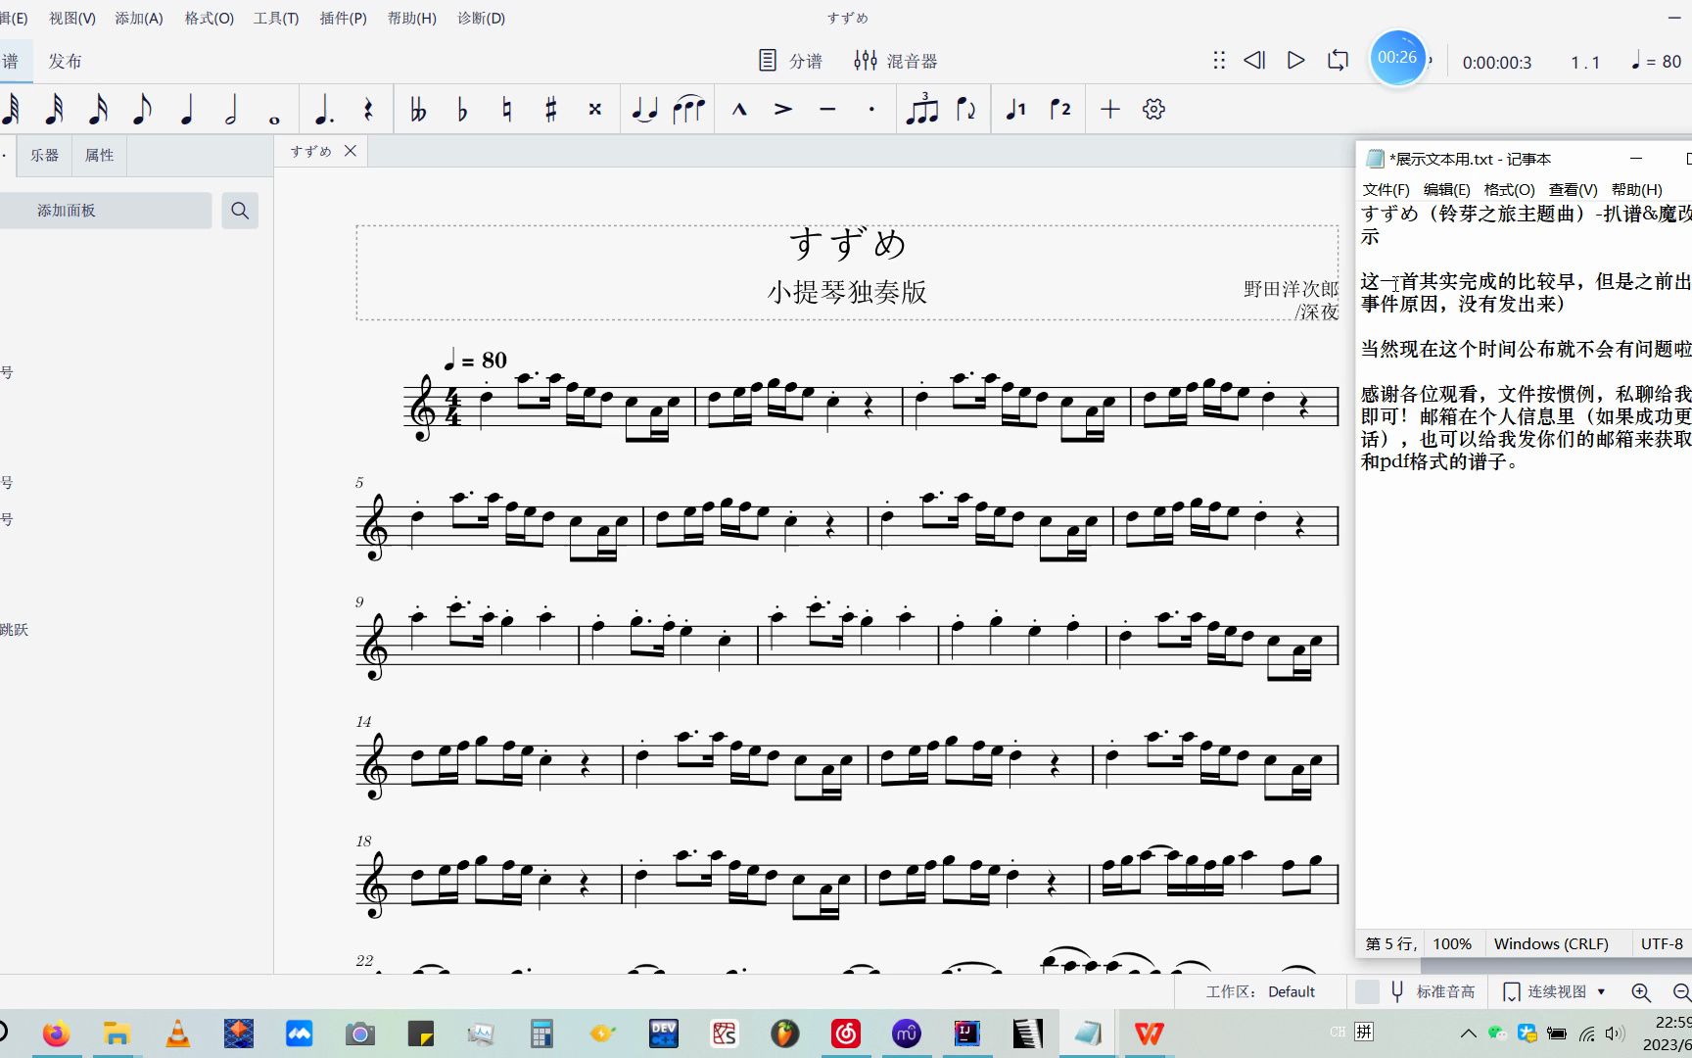Add tenuto articulation

click(x=827, y=110)
